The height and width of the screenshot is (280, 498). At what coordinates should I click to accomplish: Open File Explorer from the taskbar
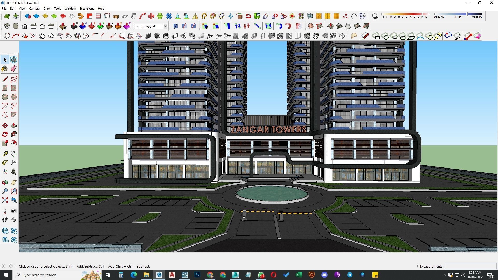[147, 275]
